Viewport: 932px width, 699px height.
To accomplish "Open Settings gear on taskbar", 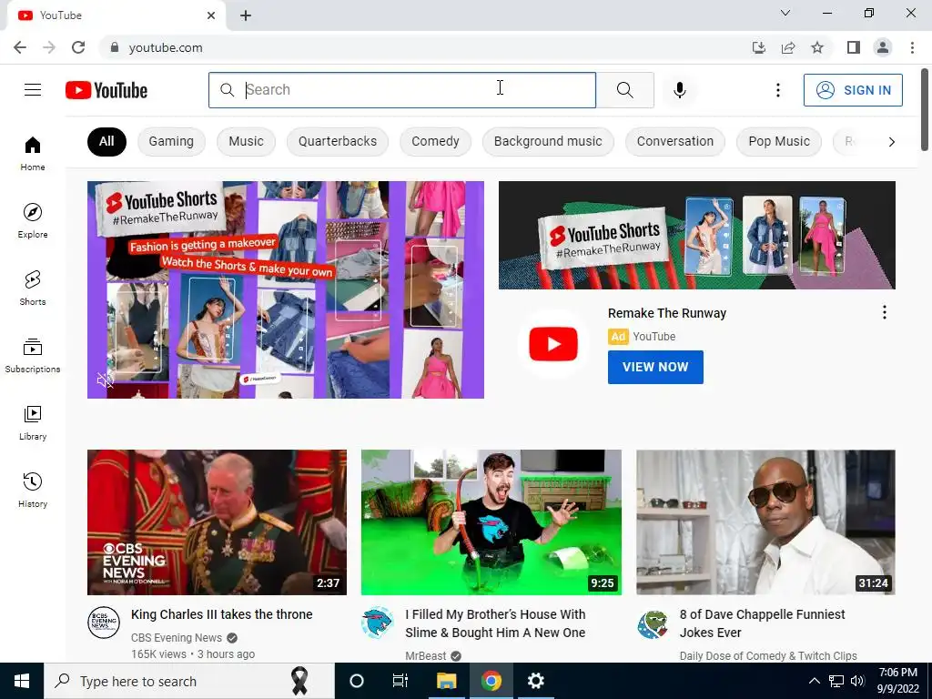I will coord(535,681).
